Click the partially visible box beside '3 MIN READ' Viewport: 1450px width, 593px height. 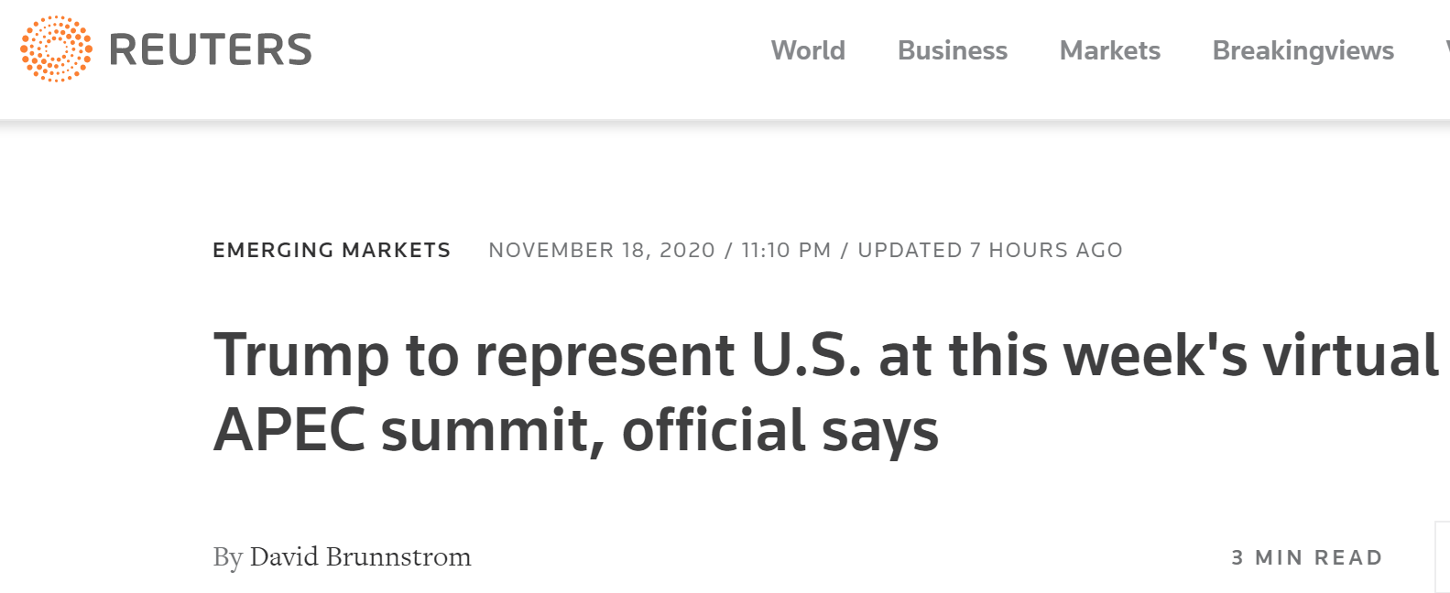(x=1442, y=556)
